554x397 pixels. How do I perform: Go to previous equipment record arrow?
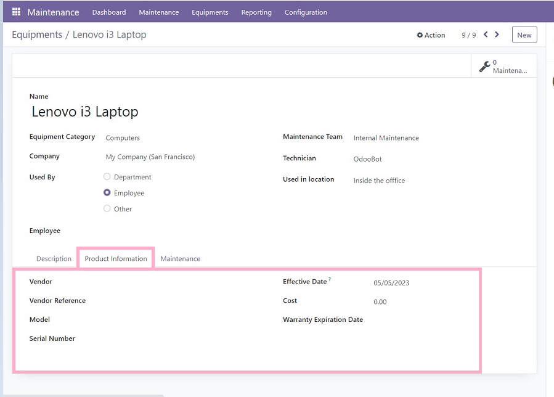click(x=486, y=35)
